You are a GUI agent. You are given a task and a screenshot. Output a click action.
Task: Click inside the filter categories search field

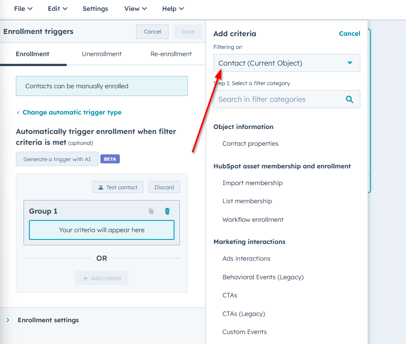tap(276, 99)
